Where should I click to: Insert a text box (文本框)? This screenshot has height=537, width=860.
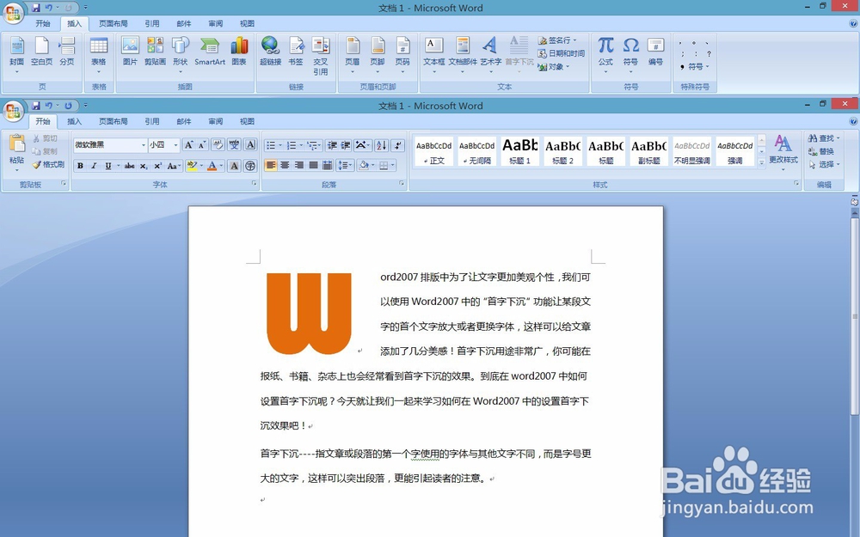[x=433, y=55]
